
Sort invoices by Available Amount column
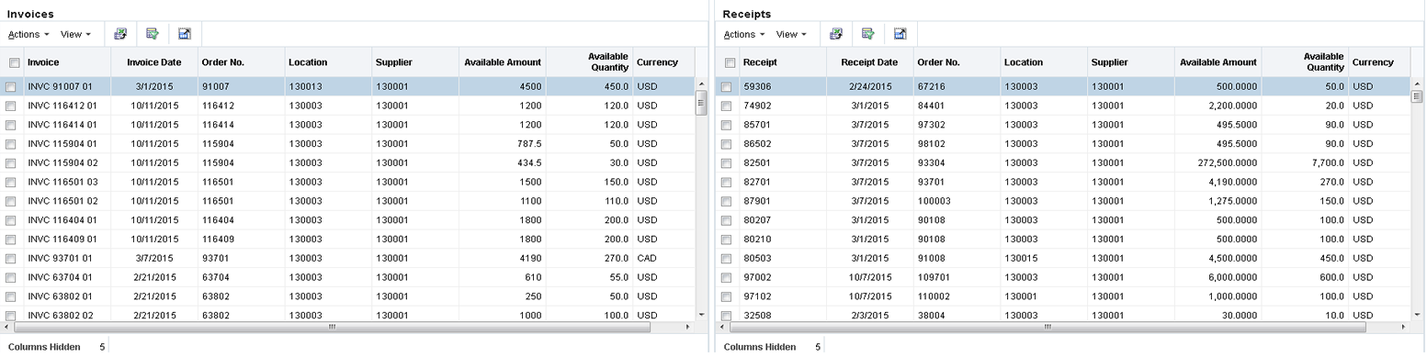pyautogui.click(x=502, y=62)
